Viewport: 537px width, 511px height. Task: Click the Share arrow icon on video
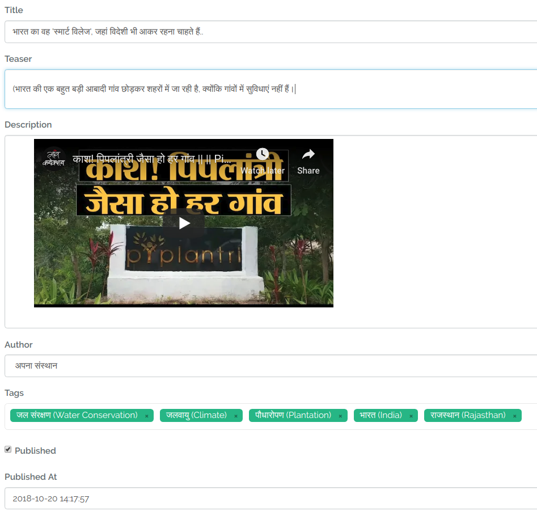coord(308,154)
